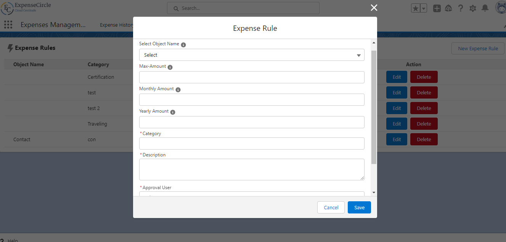Image resolution: width=506 pixels, height=242 pixels.
Task: Click into the Description text area
Action: [x=252, y=169]
